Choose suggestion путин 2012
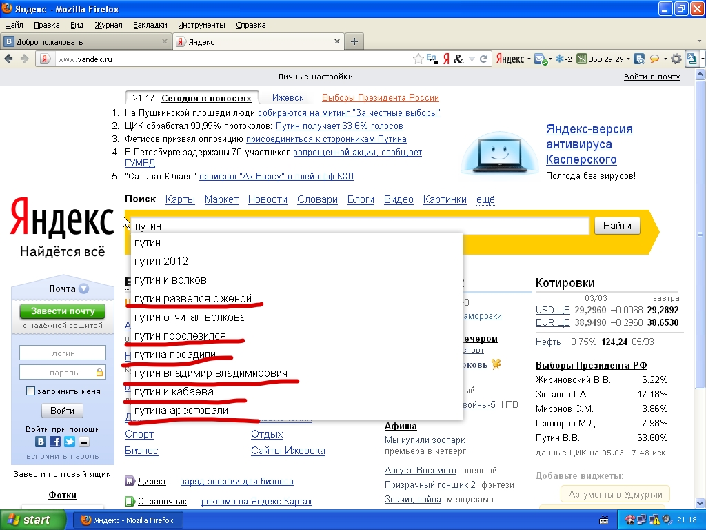706x530 pixels. [x=296, y=262]
